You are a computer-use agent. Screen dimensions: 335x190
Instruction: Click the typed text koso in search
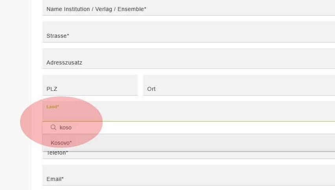tap(66, 127)
